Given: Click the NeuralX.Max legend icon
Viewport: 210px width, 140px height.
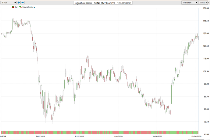Looking at the screenshot, I should click(x=21, y=7).
